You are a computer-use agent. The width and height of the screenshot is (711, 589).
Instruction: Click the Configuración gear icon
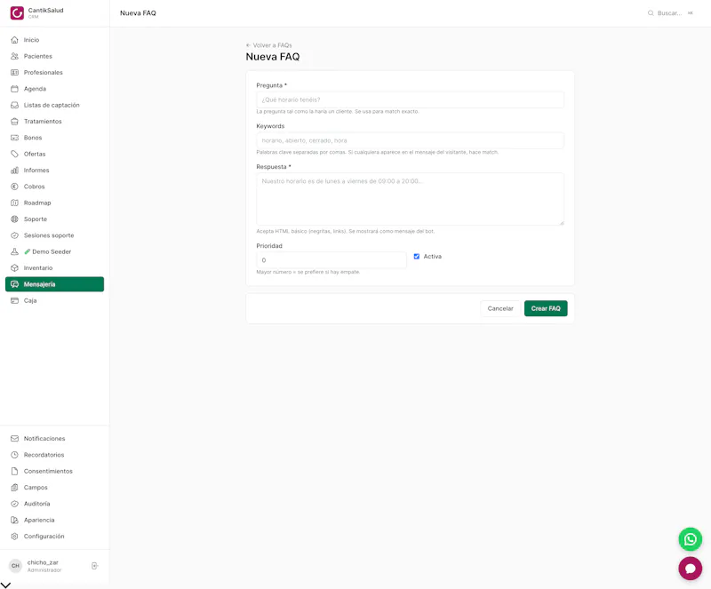14,537
